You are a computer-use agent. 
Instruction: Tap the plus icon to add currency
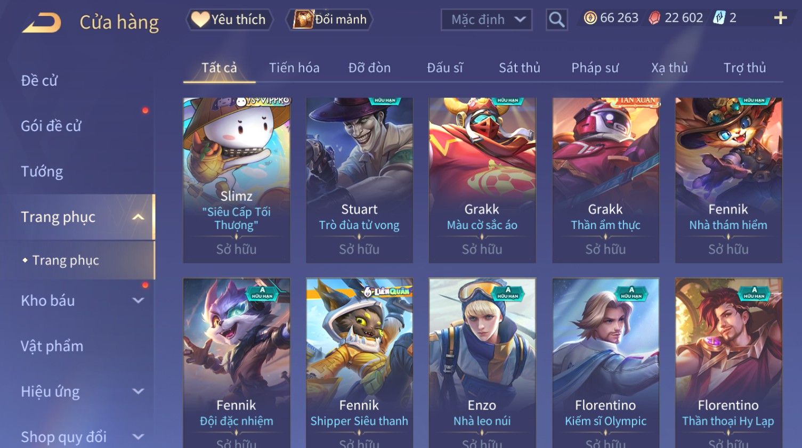(x=780, y=18)
